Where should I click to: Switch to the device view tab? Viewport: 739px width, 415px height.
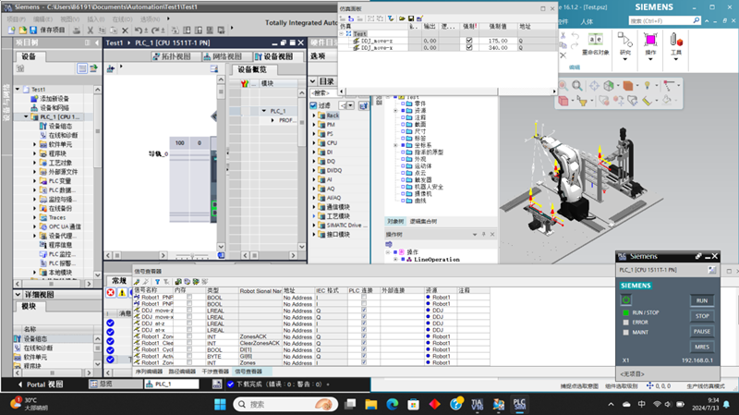[274, 56]
